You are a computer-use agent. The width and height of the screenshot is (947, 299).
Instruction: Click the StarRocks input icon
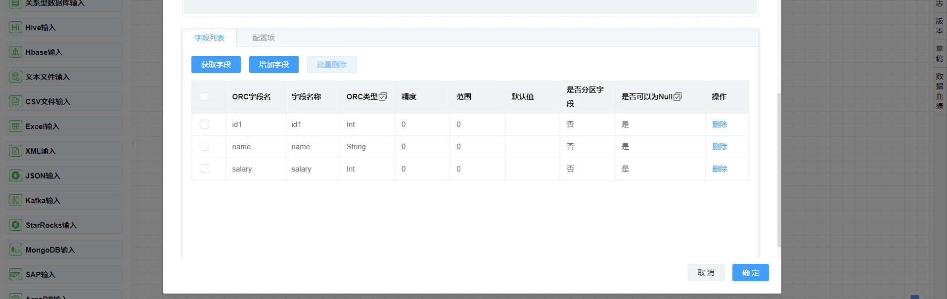(x=15, y=225)
